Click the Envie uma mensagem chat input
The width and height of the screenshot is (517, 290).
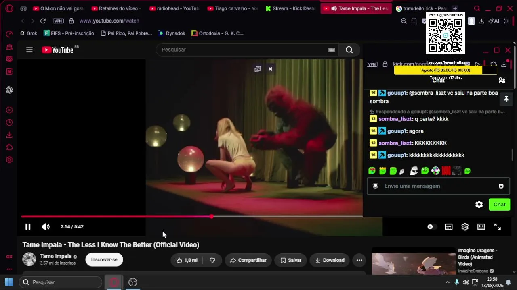pyautogui.click(x=438, y=186)
